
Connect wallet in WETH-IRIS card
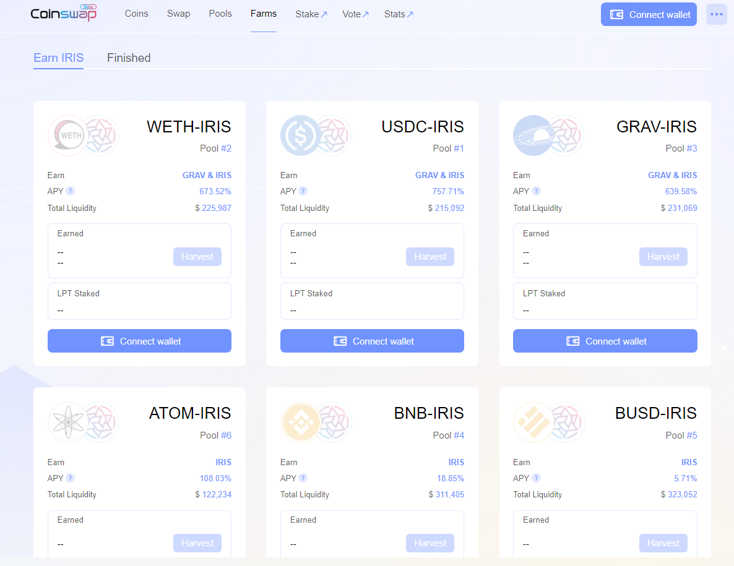tap(139, 341)
